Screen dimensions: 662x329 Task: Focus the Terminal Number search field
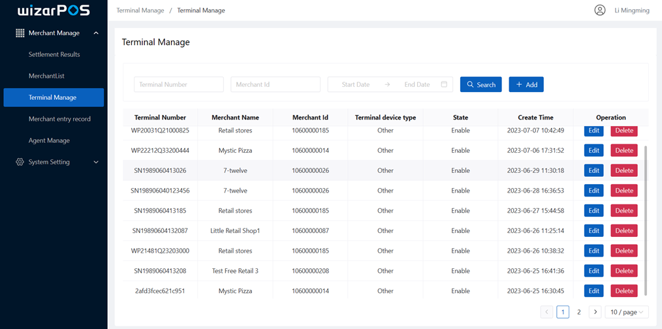(x=179, y=84)
